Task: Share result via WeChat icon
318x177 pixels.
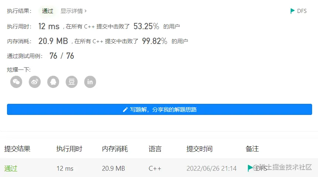Action: coord(16,82)
